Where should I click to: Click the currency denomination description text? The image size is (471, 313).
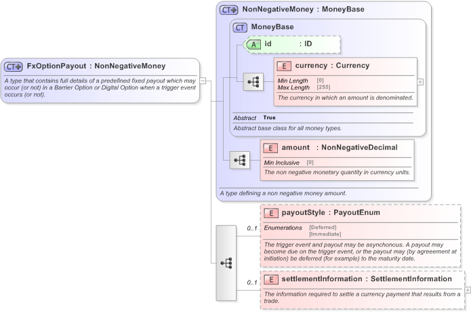tap(346, 98)
